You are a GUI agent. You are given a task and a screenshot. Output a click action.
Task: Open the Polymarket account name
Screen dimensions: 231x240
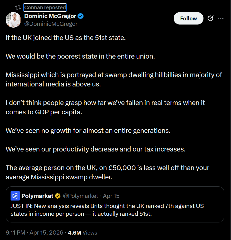pyautogui.click(x=37, y=196)
